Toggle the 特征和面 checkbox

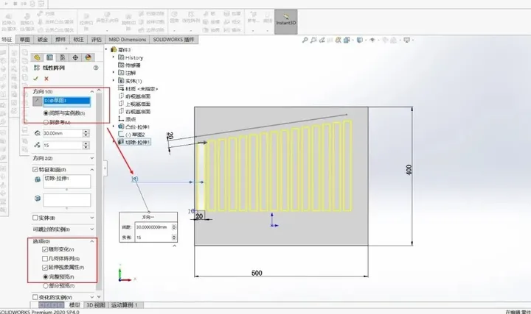(35, 169)
